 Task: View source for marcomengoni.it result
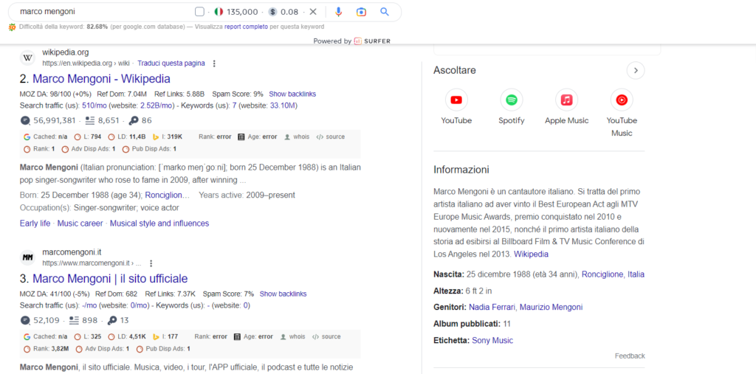326,337
